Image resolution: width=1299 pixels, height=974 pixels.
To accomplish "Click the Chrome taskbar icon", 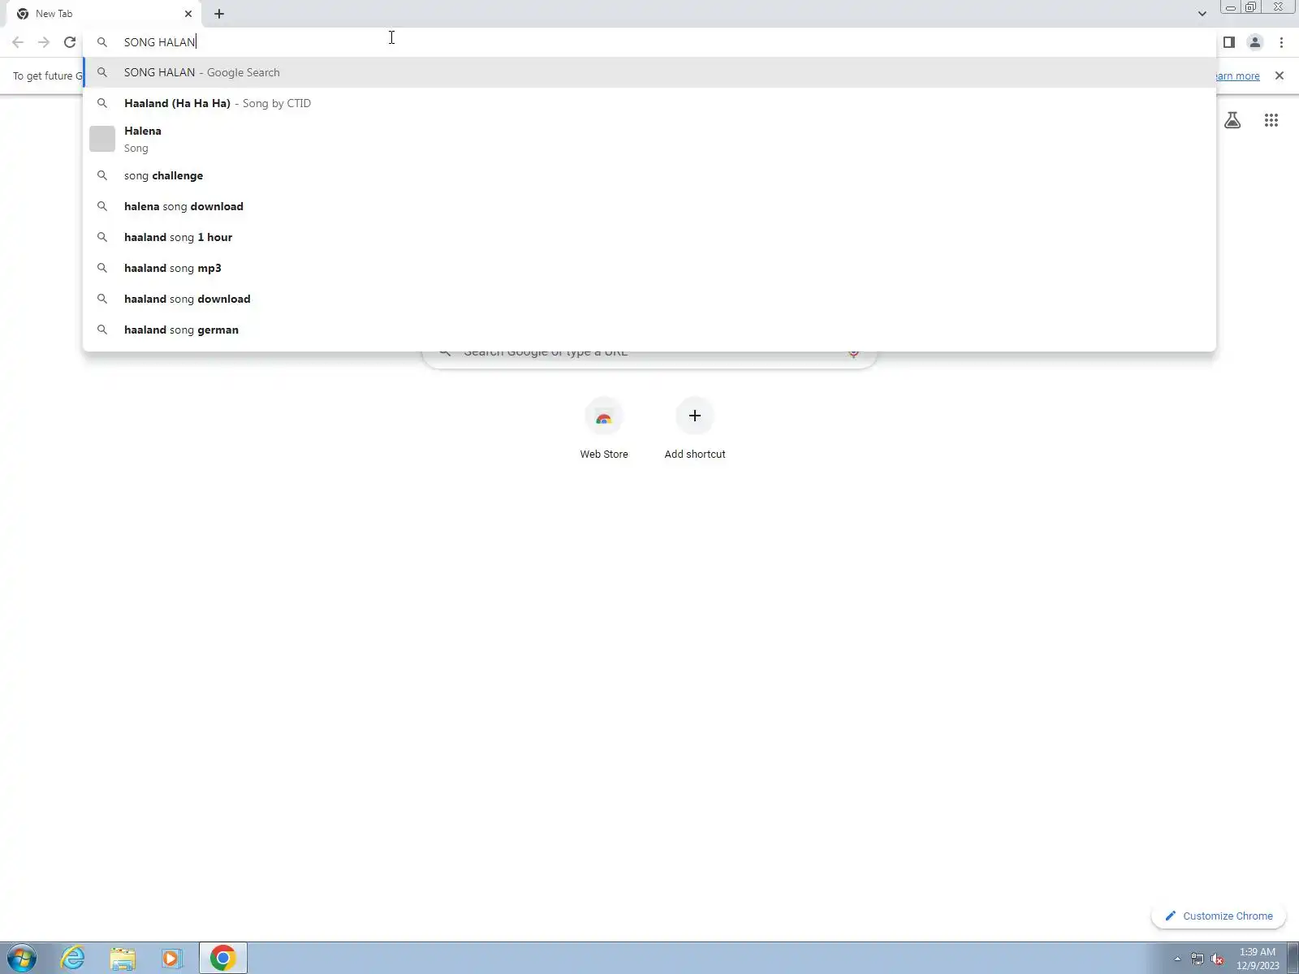I will tap(222, 959).
